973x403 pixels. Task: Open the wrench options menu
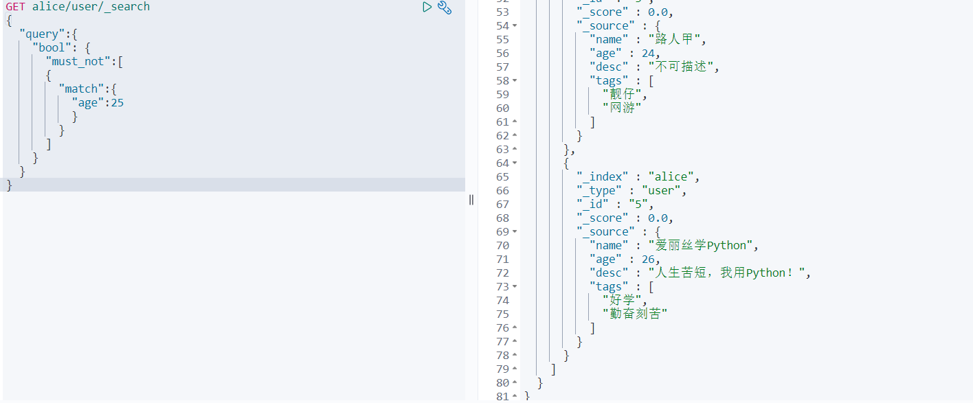pyautogui.click(x=445, y=8)
